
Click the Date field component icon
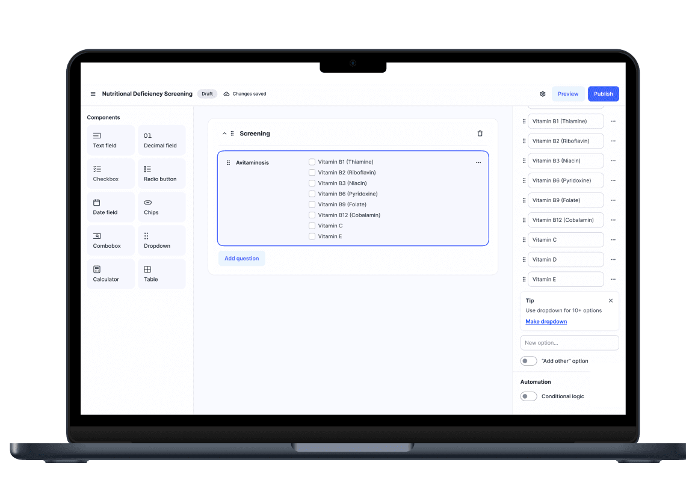coord(97,203)
